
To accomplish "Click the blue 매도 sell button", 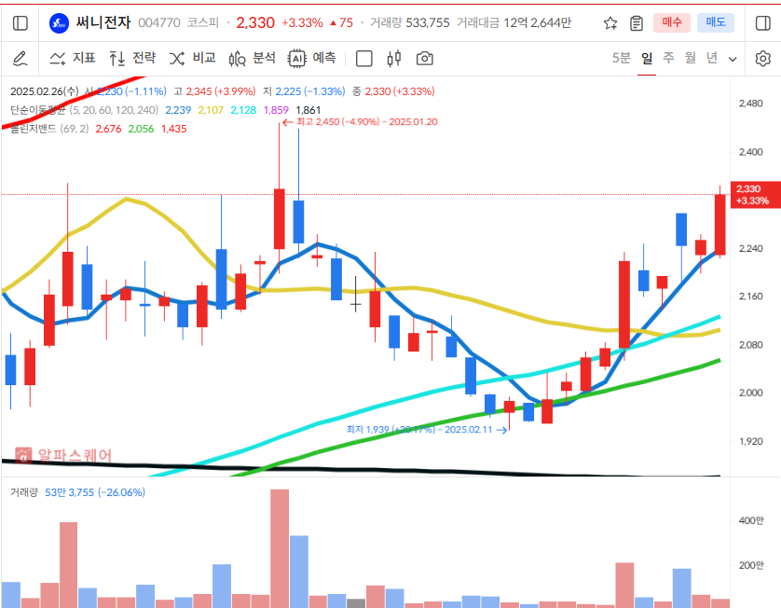I will pyautogui.click(x=716, y=22).
